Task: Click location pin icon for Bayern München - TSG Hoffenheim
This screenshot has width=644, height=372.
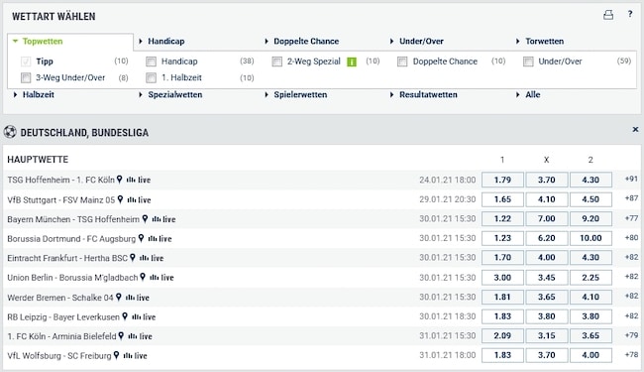Action: (x=145, y=218)
